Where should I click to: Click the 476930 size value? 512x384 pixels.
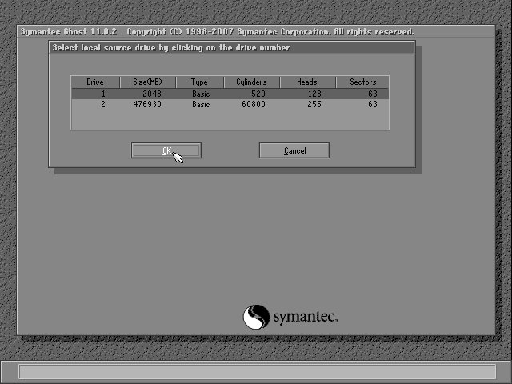tap(147, 105)
